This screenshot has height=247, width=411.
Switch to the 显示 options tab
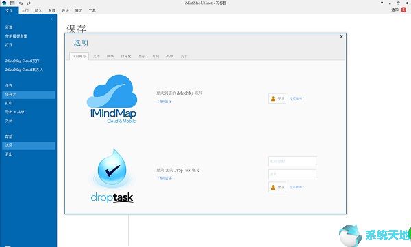tap(142, 56)
